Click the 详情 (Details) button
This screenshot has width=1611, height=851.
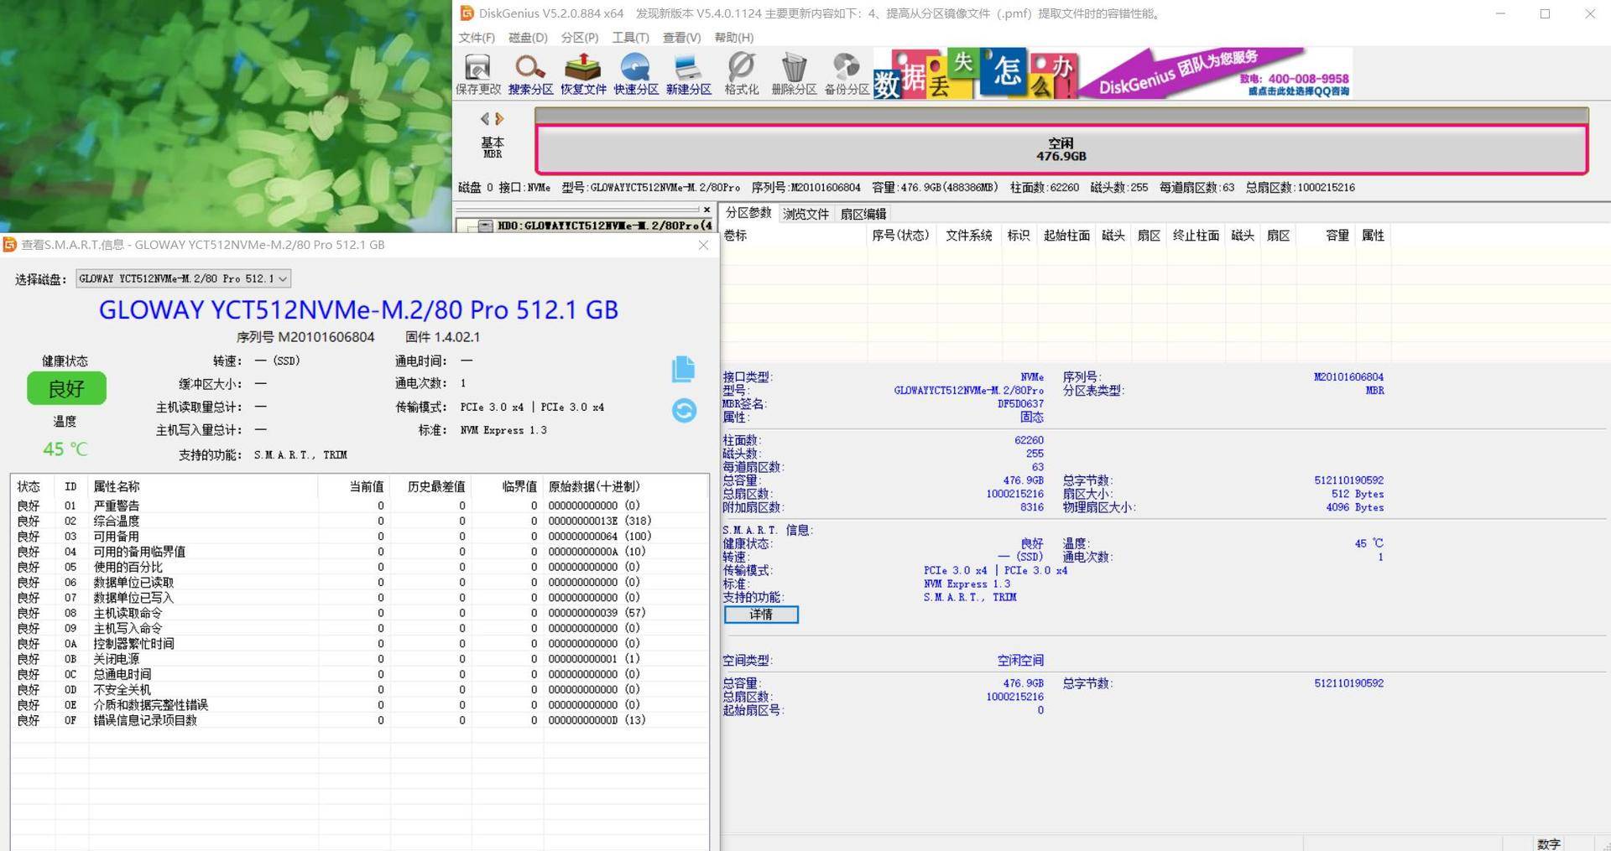click(x=761, y=615)
